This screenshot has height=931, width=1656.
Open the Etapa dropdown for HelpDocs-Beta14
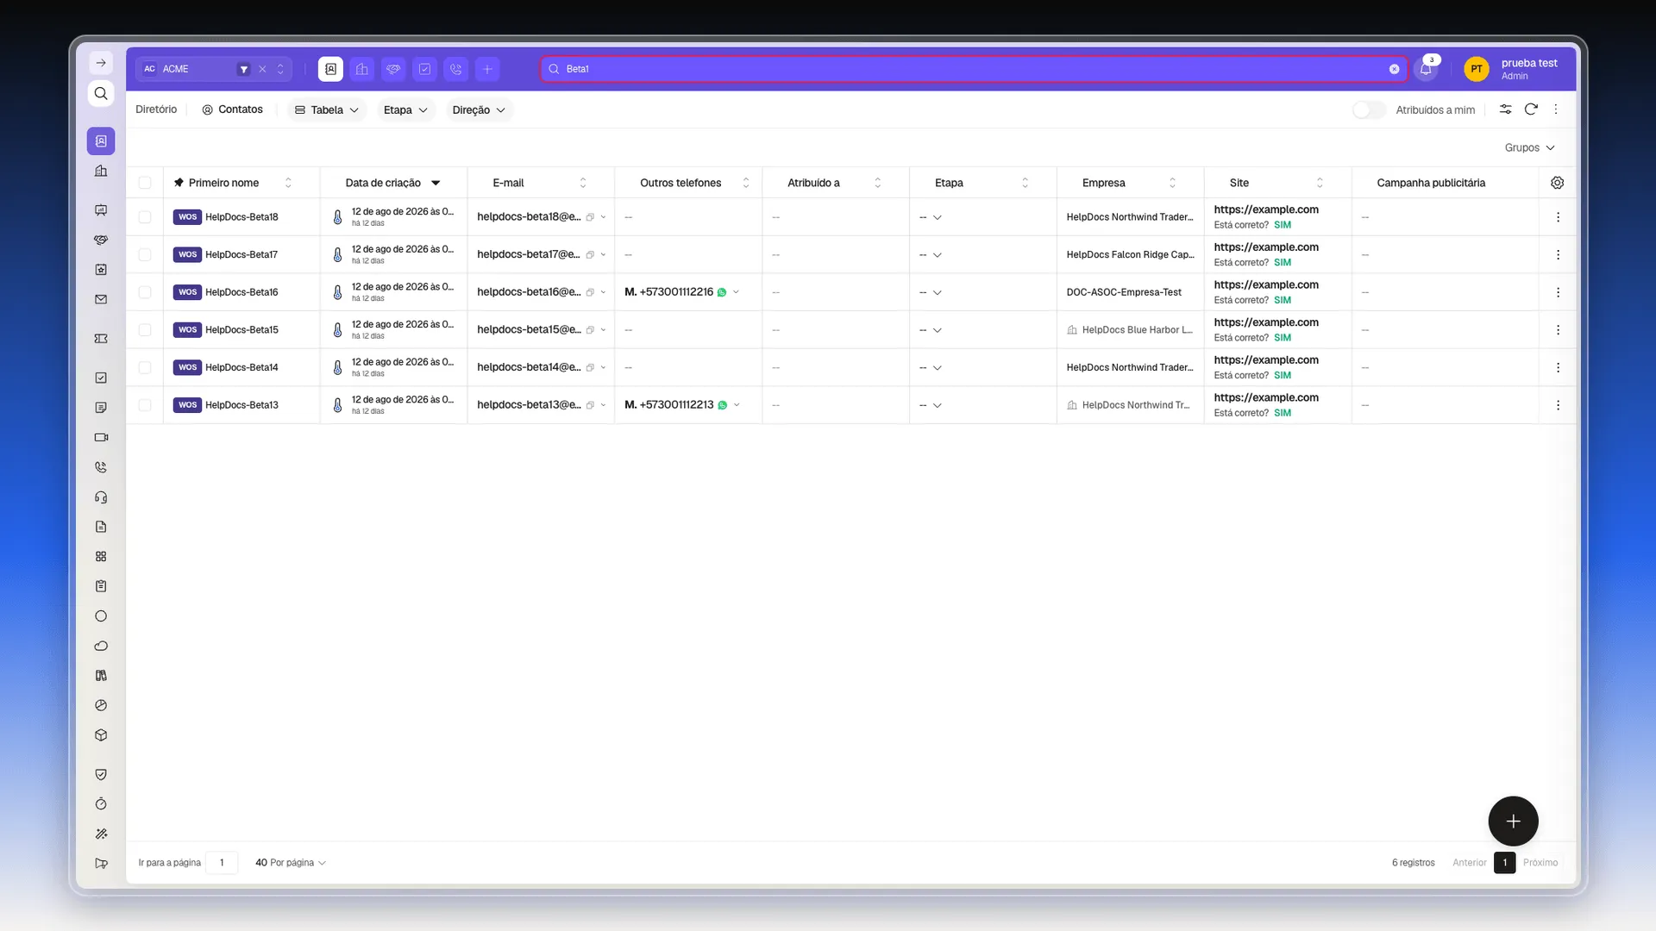point(931,368)
